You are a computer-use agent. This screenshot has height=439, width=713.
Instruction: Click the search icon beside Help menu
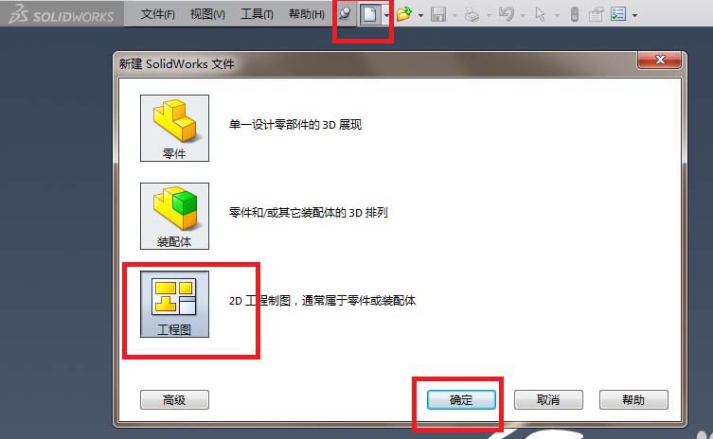tap(345, 13)
